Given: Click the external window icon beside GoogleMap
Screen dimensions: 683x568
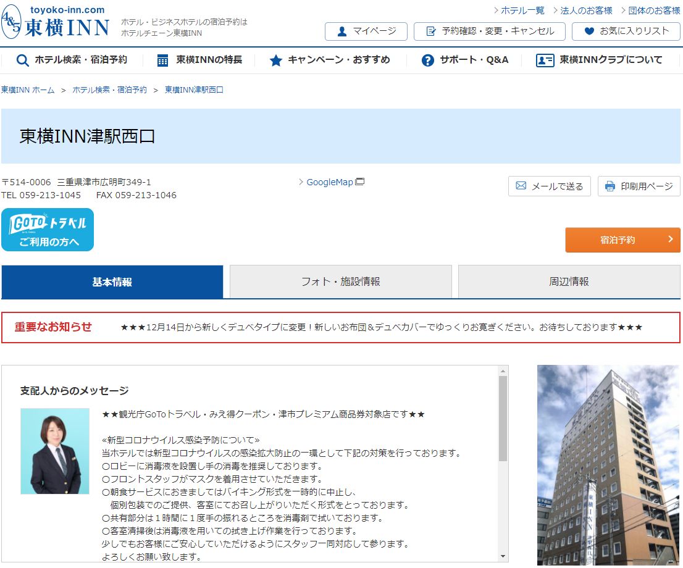Looking at the screenshot, I should [x=360, y=182].
